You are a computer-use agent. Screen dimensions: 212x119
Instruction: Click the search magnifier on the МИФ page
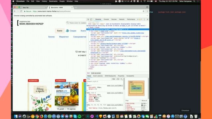(68, 23)
